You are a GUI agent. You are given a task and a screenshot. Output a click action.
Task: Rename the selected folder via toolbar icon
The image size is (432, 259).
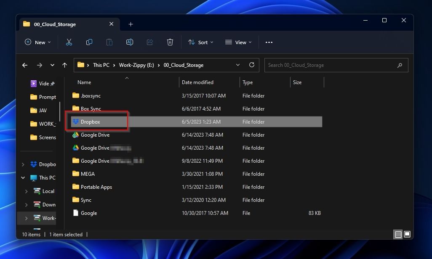point(129,42)
